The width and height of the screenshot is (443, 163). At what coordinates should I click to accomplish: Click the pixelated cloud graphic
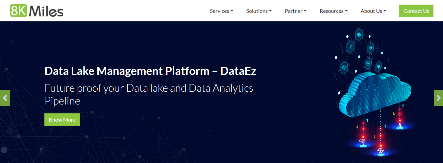click(x=375, y=94)
